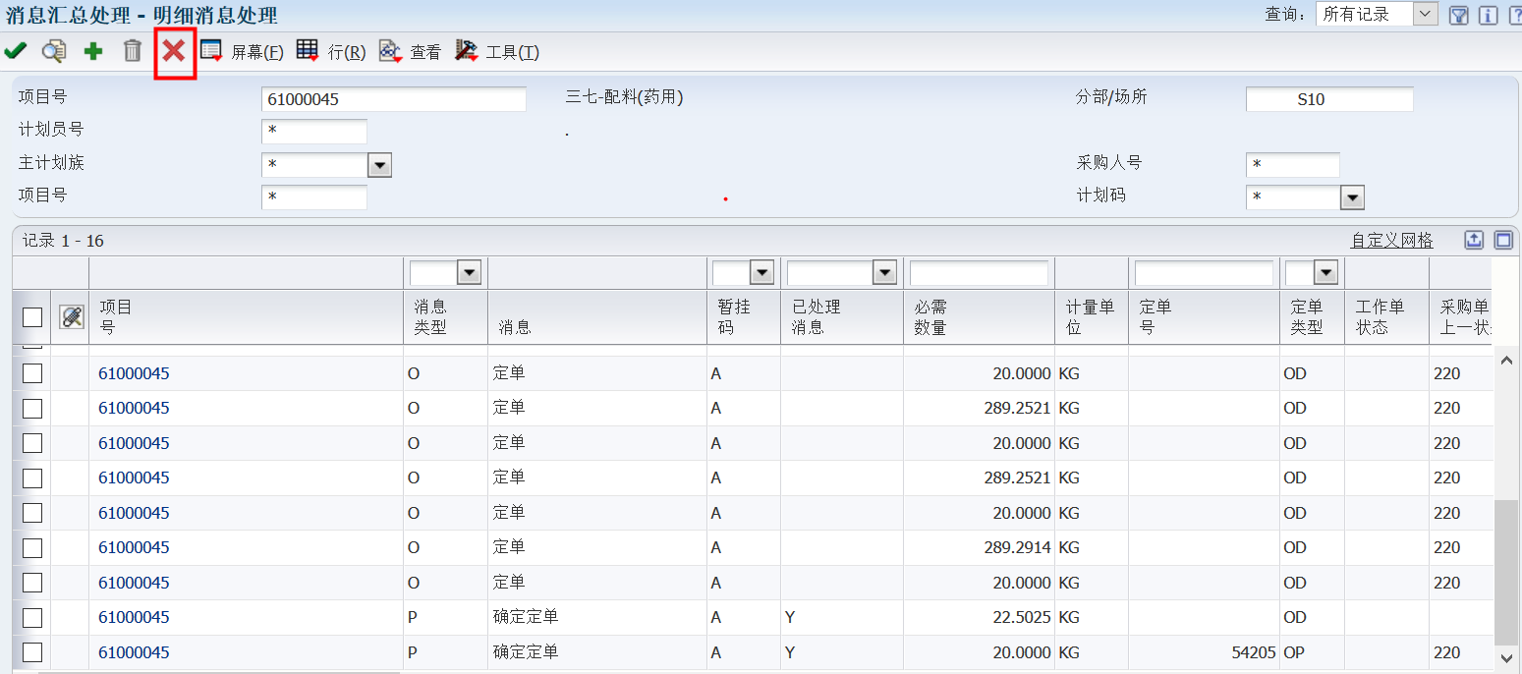Screen dimensions: 1522x674
Task: Click the red X cancel icon
Action: [x=174, y=51]
